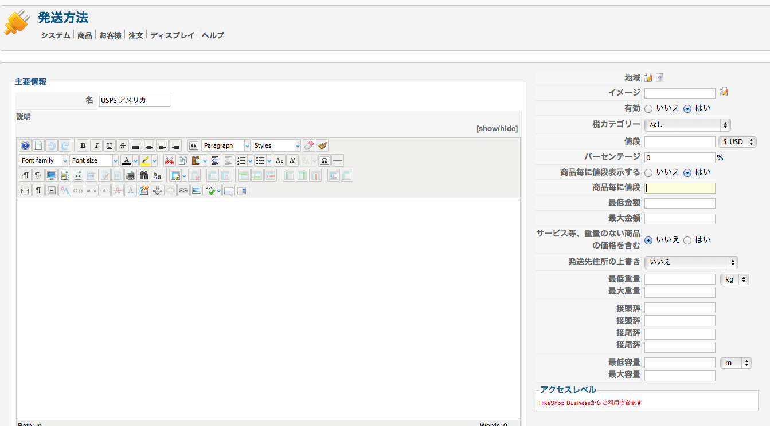Viewport: 770px width, 426px height.
Task: Expand the USD currency selector
Action: click(737, 141)
